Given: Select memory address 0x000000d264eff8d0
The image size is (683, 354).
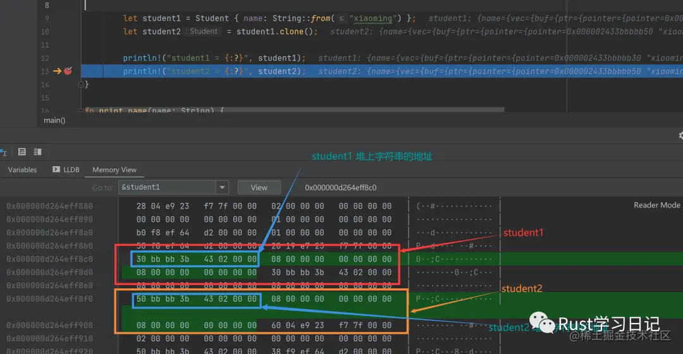Looking at the screenshot, I should click(x=49, y=272).
